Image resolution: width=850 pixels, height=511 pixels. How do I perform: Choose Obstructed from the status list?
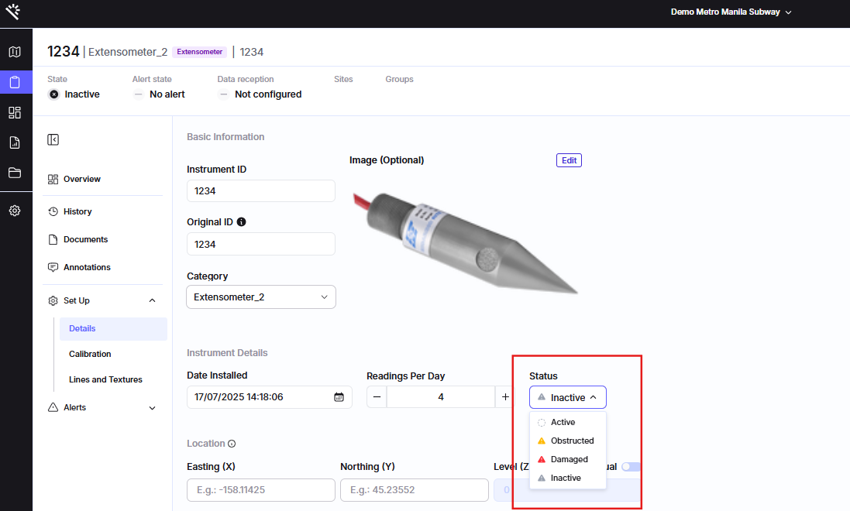[x=572, y=441]
